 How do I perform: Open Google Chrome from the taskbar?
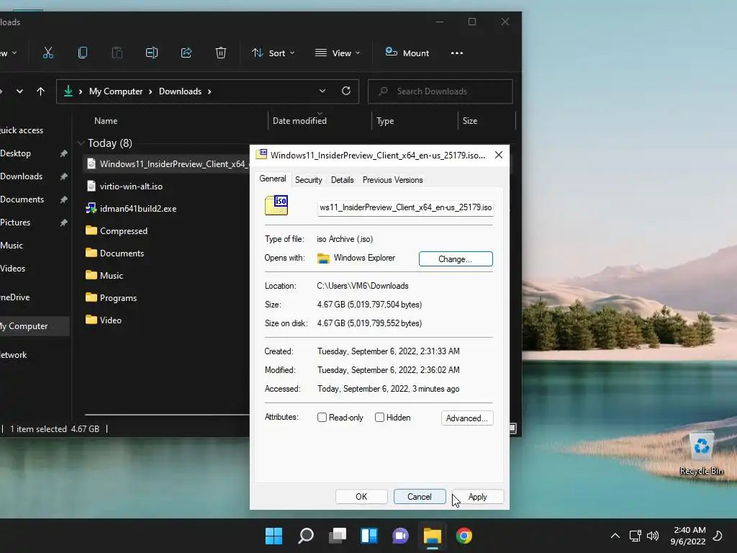pyautogui.click(x=464, y=536)
